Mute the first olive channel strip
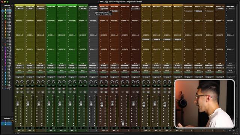The height and width of the screenshot is (135, 240). [x=22, y=92]
